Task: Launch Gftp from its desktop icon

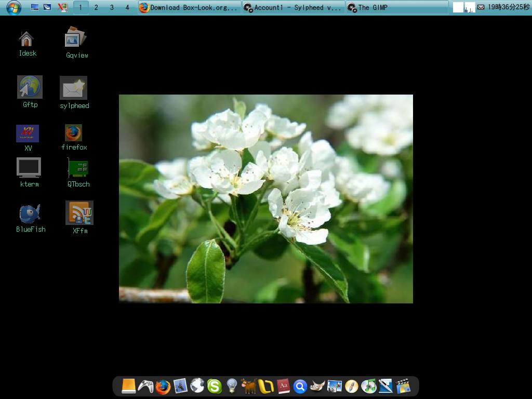Action: 29,88
